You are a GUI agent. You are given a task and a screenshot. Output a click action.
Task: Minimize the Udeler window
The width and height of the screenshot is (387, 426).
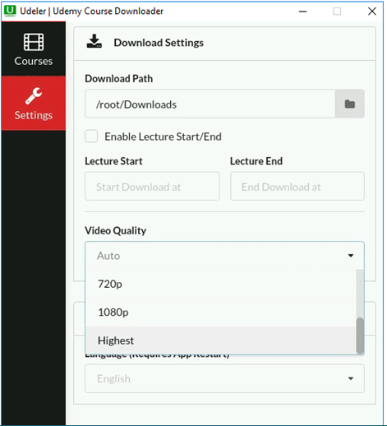click(302, 12)
